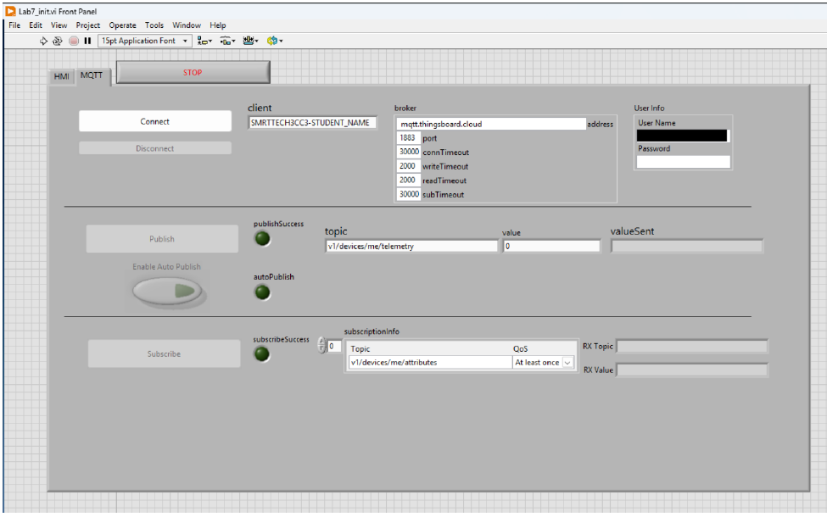The height and width of the screenshot is (517, 827).
Task: Open the Resize Objects toolbar menu
Action: click(250, 41)
